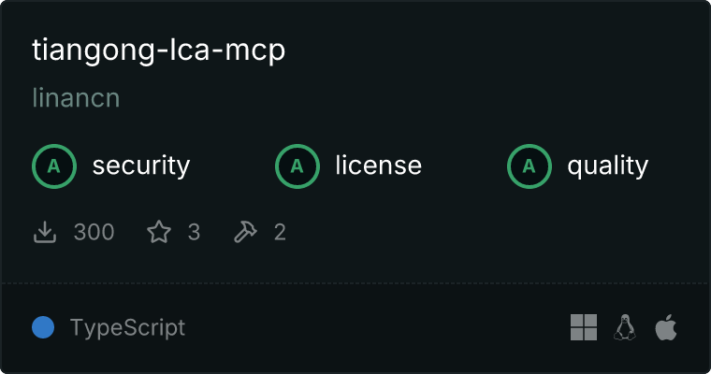
Task: Click the license grade A badge
Action: click(297, 166)
